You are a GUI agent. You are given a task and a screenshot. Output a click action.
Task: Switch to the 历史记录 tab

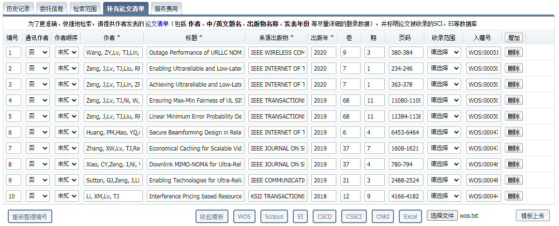pyautogui.click(x=18, y=9)
